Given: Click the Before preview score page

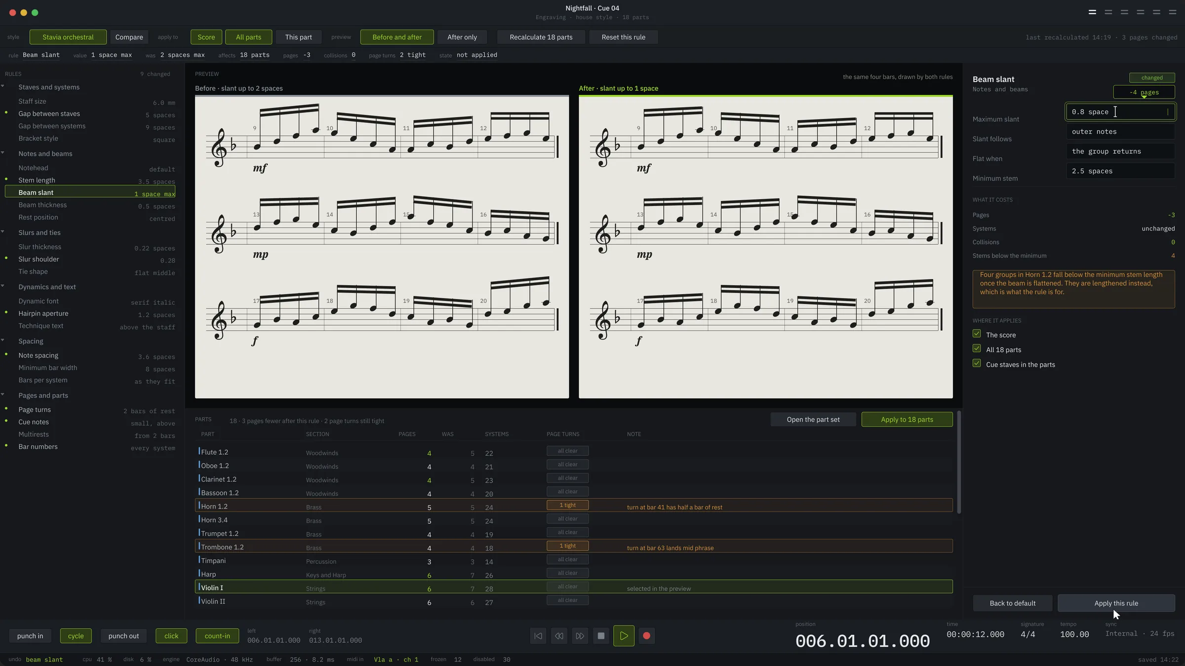Looking at the screenshot, I should (x=382, y=247).
